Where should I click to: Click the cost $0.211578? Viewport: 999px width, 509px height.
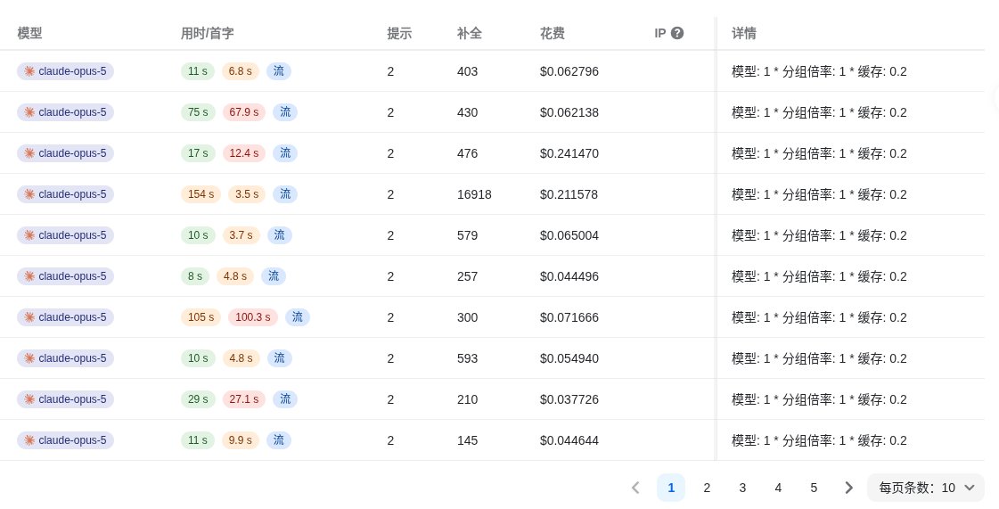(569, 194)
